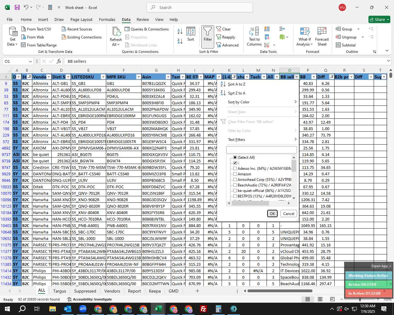Screen dimensions: 394x315
Task: Open the What-If Analysis tool
Action: [305, 37]
